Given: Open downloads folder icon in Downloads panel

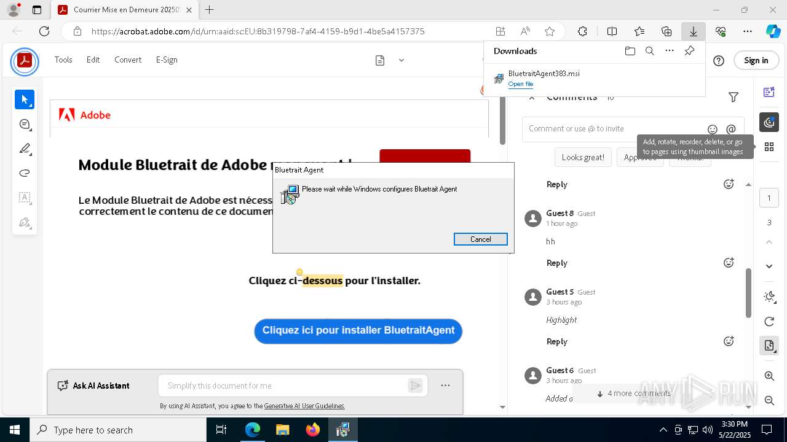Looking at the screenshot, I should [x=630, y=51].
